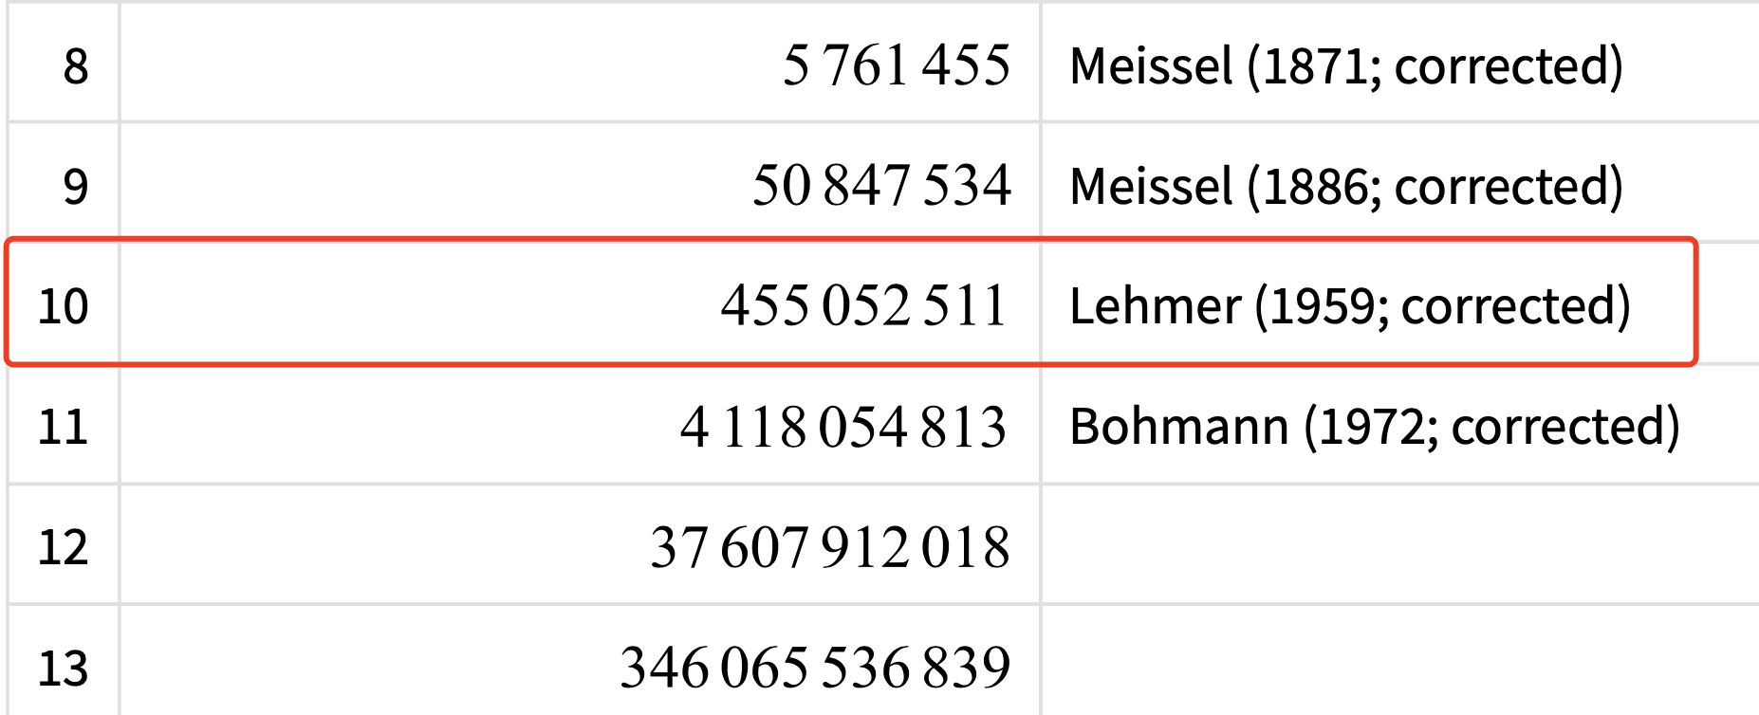Click empty attribution cell in row 12
The width and height of the screenshot is (1759, 715).
(1400, 544)
